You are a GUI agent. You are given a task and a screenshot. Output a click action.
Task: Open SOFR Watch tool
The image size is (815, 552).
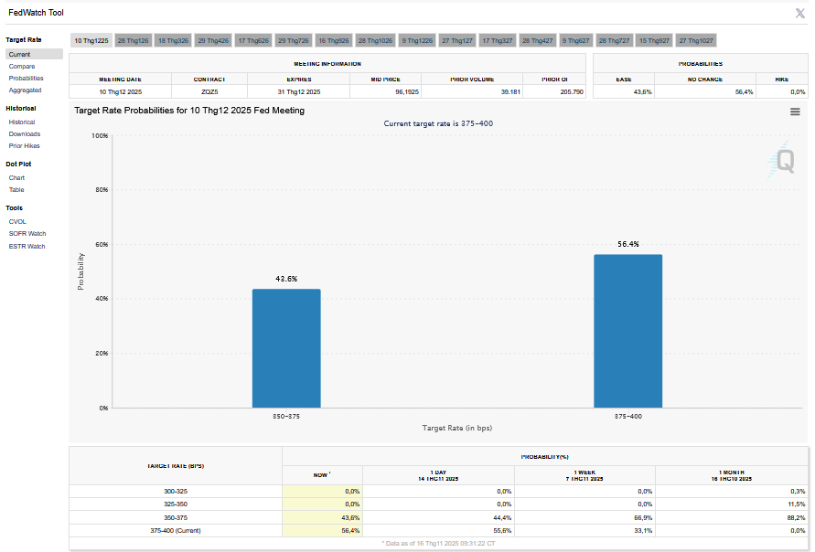pyautogui.click(x=27, y=233)
